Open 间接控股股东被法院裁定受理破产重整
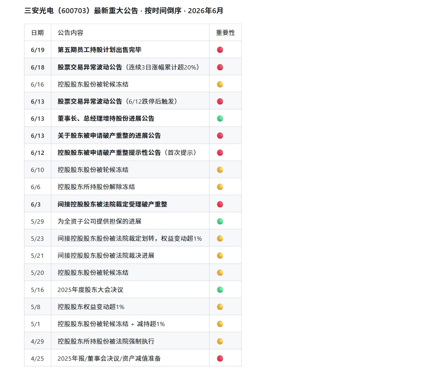The height and width of the screenshot is (370, 431). coord(112,204)
